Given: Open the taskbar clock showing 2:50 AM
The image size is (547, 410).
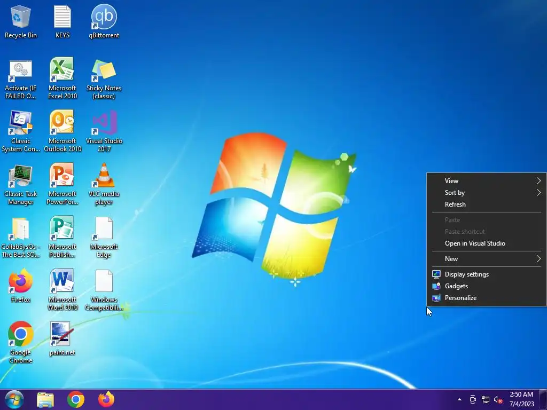Looking at the screenshot, I should pyautogui.click(x=521, y=399).
